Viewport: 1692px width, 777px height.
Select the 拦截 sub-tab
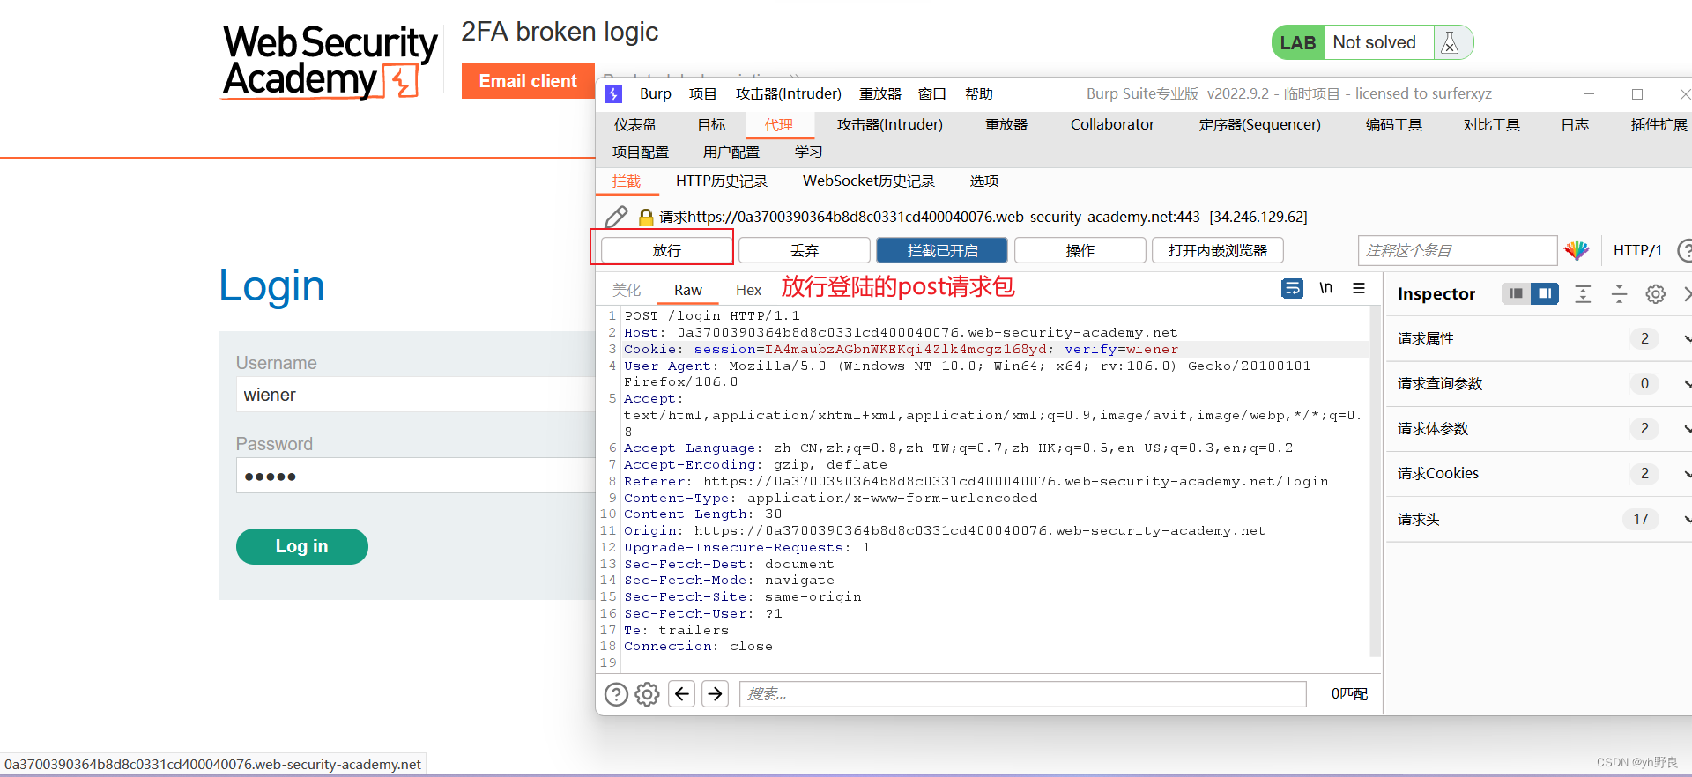click(627, 181)
